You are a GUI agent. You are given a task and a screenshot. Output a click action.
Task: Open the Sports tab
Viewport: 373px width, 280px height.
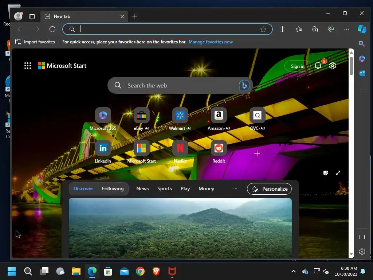tap(164, 188)
